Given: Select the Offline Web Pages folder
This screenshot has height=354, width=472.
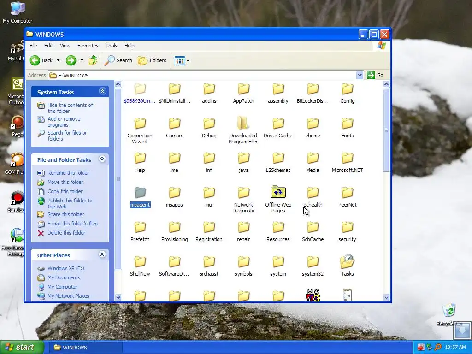Looking at the screenshot, I should [278, 200].
